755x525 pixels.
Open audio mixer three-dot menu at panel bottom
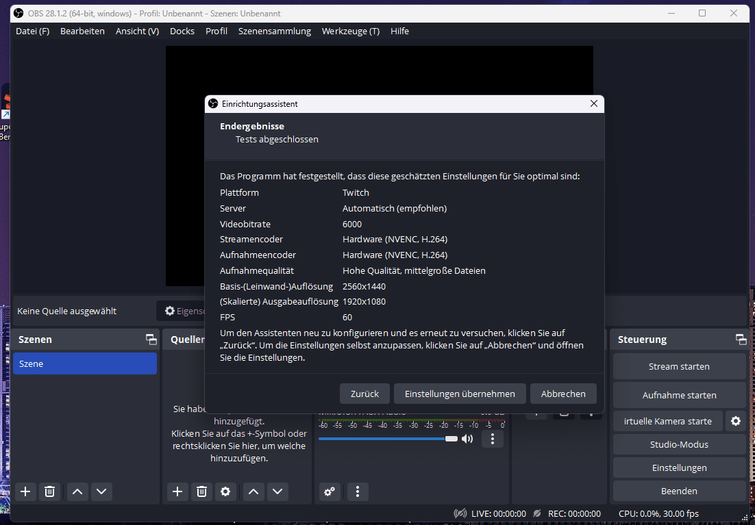click(357, 491)
